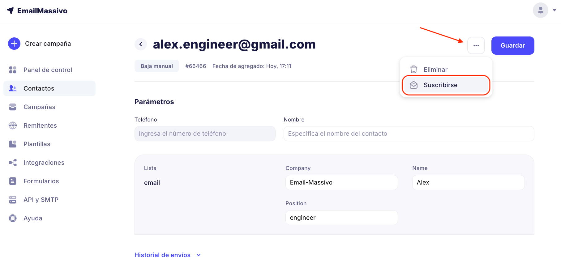Open the Plantillas sidebar icon

(x=13, y=144)
